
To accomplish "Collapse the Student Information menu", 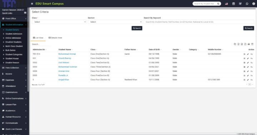I will [x=14, y=25].
